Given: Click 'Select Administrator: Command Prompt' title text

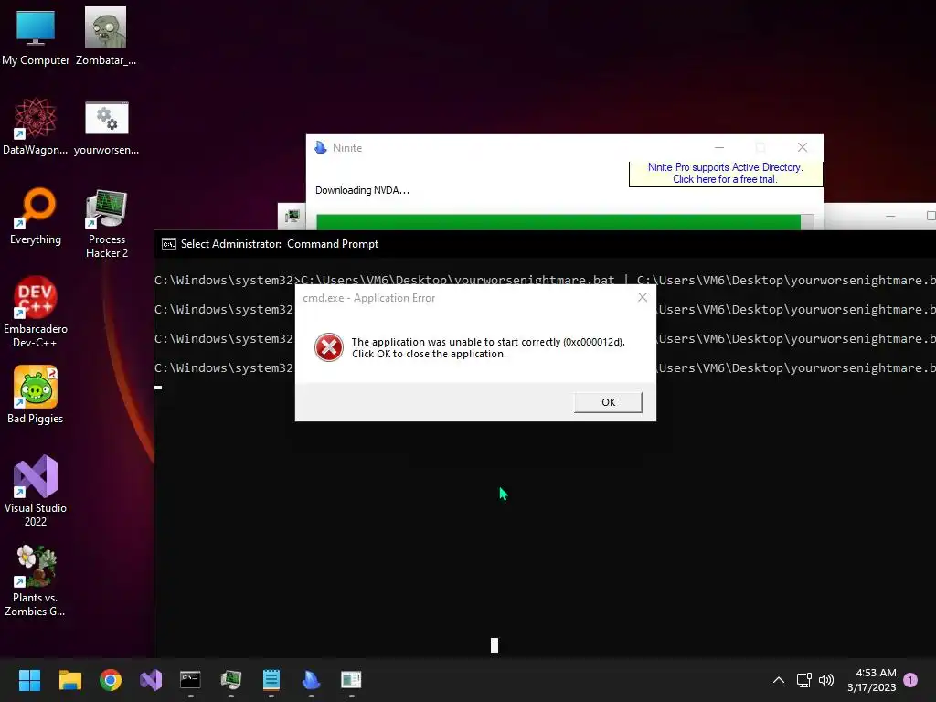Looking at the screenshot, I should click(x=280, y=244).
